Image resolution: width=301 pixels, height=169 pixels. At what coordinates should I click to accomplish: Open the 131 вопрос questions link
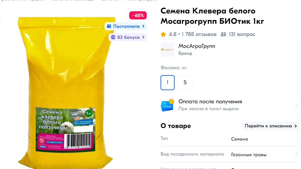tap(242, 34)
